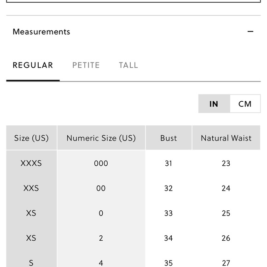Click the natural waist value 26
Viewport: 267px width, 267px height.
(226, 238)
